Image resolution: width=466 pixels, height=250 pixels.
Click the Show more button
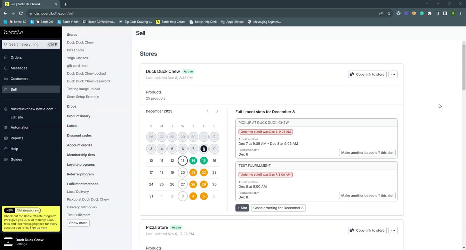coord(78,223)
